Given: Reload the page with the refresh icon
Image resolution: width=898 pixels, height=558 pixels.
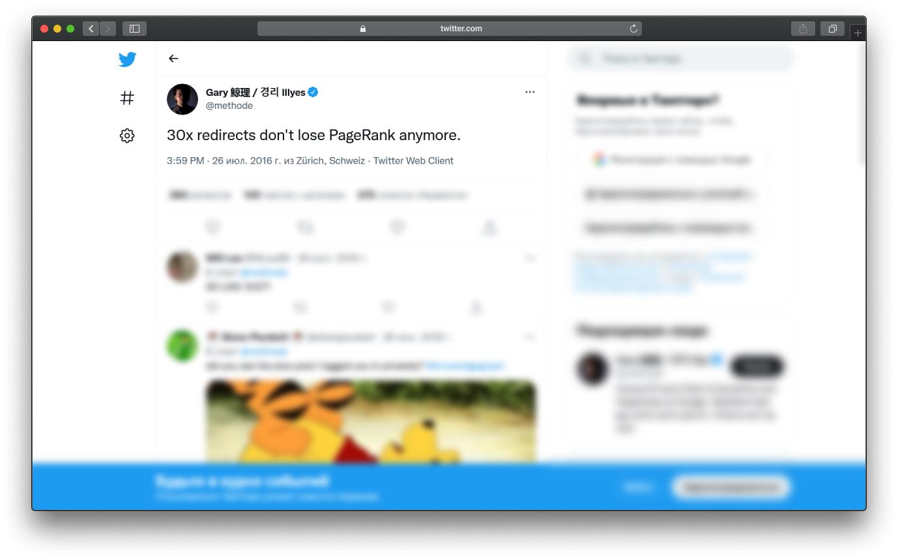Looking at the screenshot, I should coord(633,29).
